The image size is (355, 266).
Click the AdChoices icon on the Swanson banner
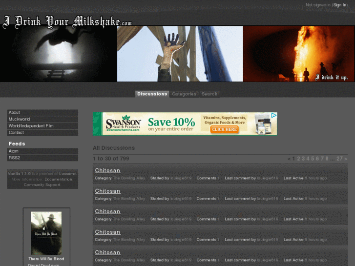[x=274, y=115]
